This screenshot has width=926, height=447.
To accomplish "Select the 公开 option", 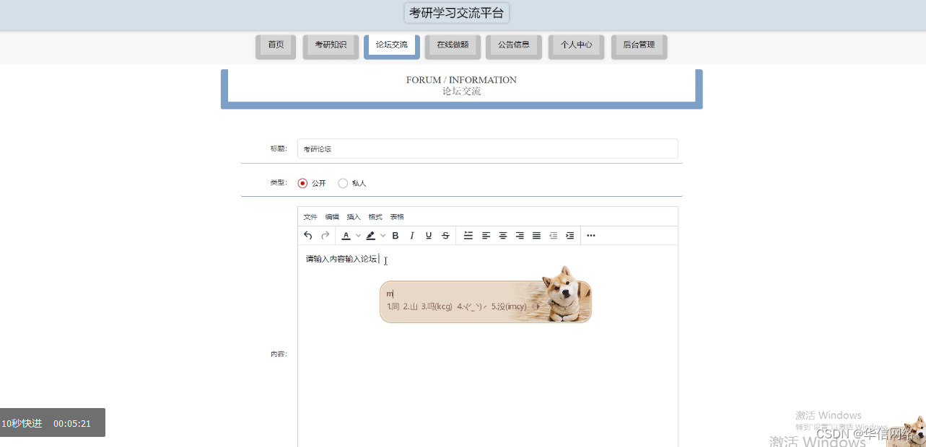I will point(302,183).
